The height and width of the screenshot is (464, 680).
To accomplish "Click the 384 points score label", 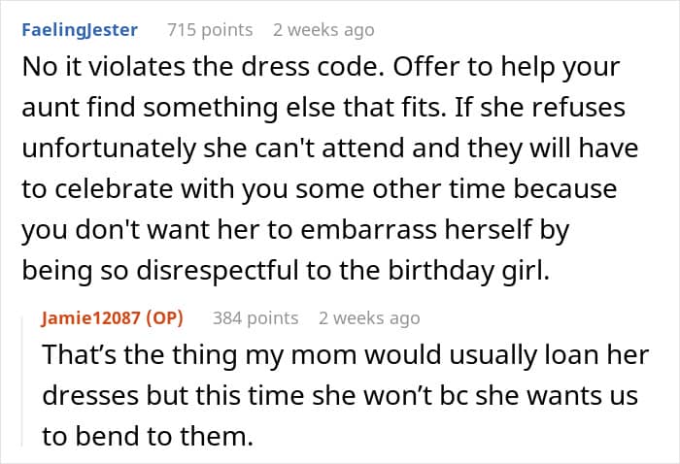I will click(x=255, y=318).
